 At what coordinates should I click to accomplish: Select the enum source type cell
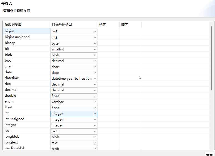[27, 101]
